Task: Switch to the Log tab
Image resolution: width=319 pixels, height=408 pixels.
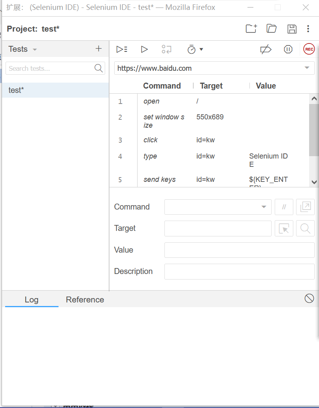Action: 32,300
